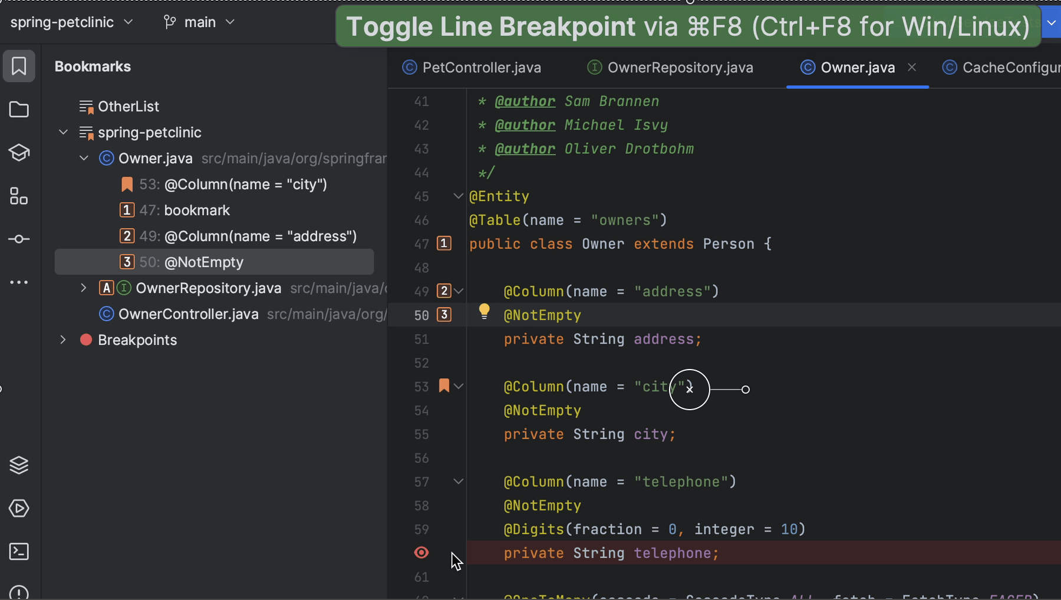Open the Structure tool window icon

[19, 196]
